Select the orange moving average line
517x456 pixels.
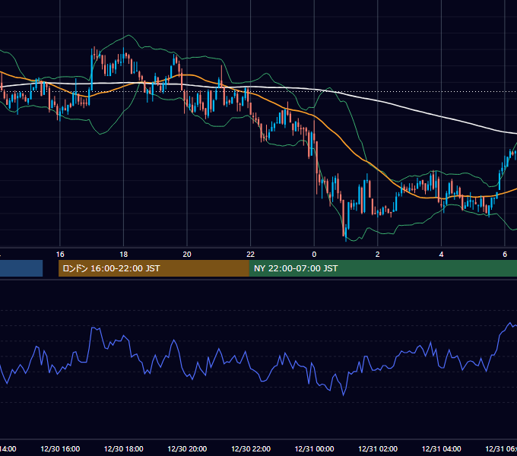click(346, 145)
